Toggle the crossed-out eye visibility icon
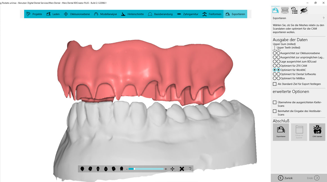The width and height of the screenshot is (327, 182). (304, 10)
